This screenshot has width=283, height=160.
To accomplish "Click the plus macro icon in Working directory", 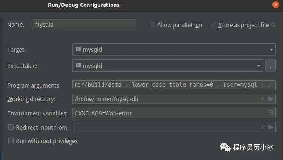I will pyautogui.click(x=263, y=99).
